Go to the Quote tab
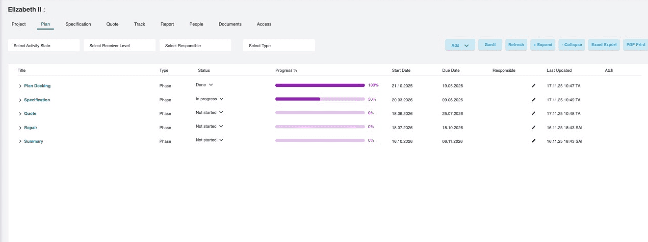This screenshot has height=242, width=648. [x=112, y=24]
